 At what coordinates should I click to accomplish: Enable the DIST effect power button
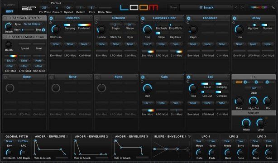234,82
